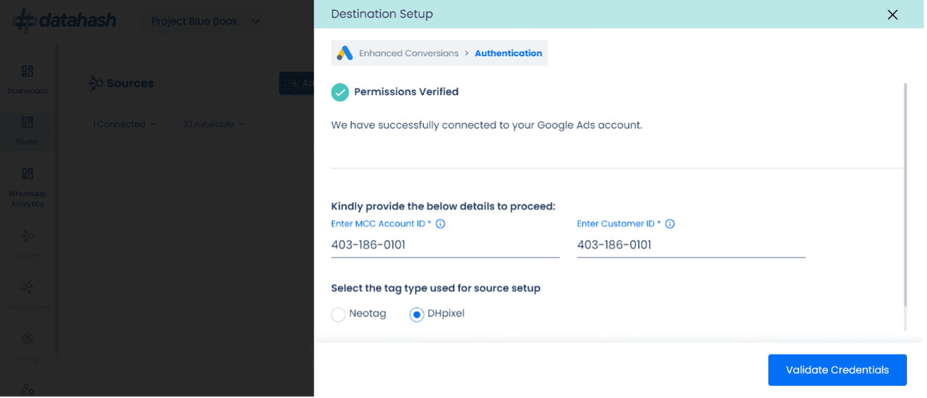Open Whatsapp Analytics in the sidebar
Screen dimensions: 927x398
click(27, 188)
